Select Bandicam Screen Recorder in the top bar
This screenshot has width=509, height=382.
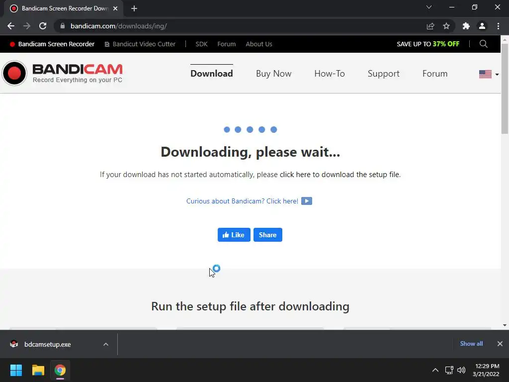pyautogui.click(x=52, y=44)
